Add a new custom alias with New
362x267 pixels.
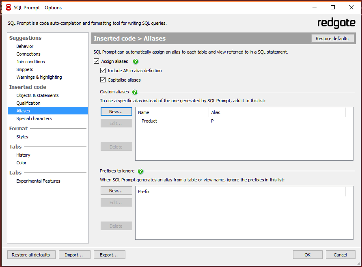[116, 112]
